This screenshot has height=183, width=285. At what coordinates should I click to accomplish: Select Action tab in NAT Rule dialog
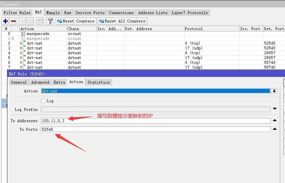[76, 82]
